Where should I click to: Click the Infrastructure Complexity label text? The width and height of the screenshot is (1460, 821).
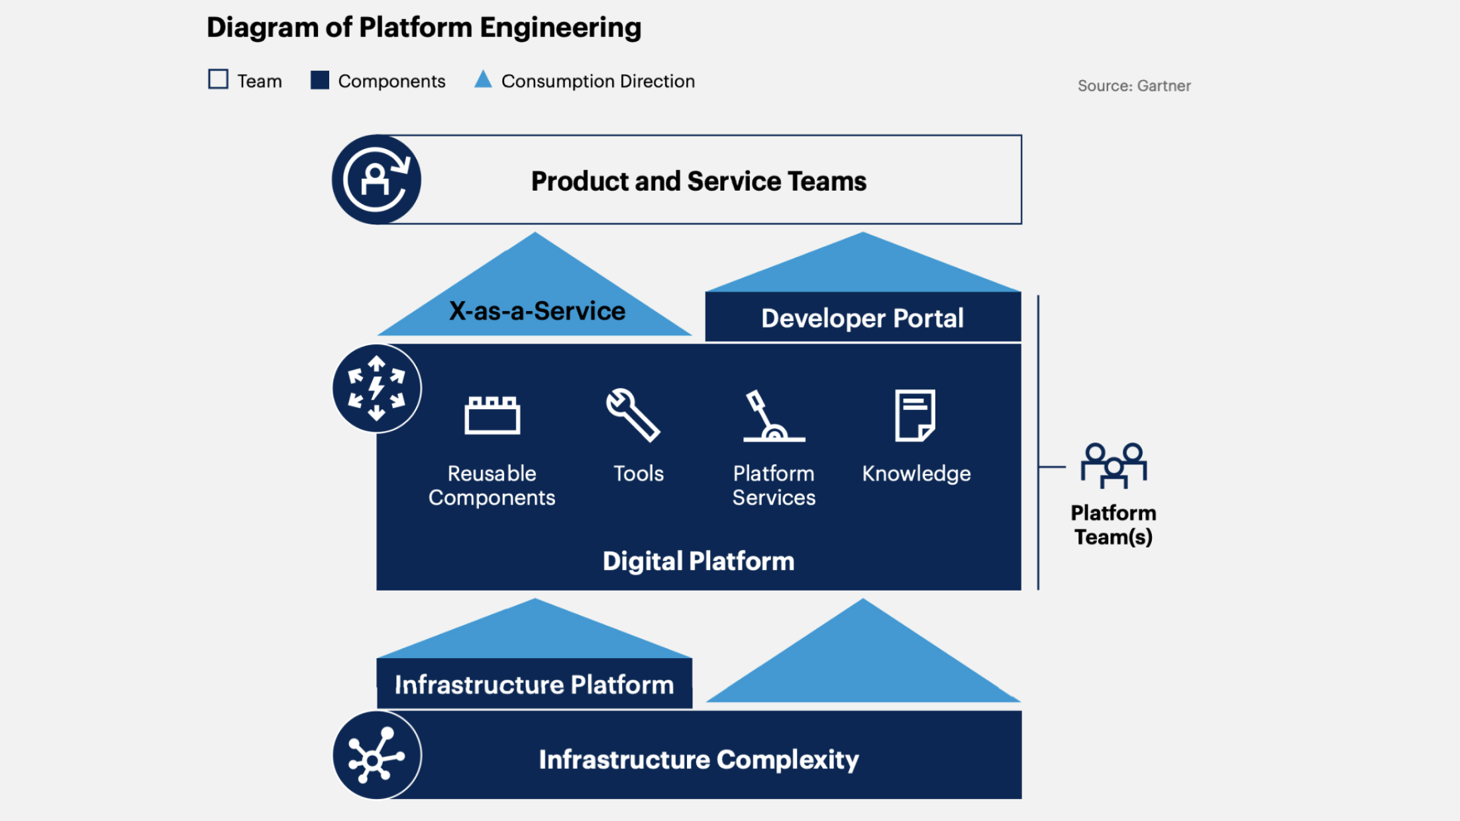coord(698,759)
